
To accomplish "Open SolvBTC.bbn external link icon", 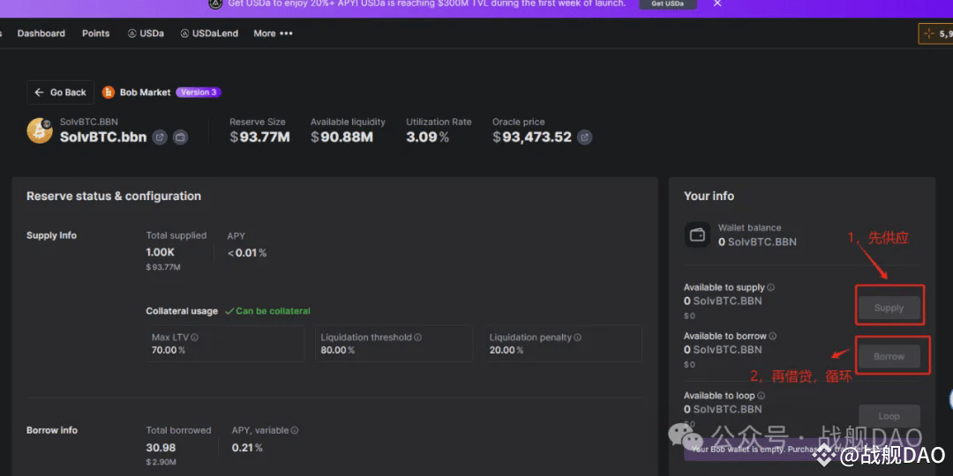I will pyautogui.click(x=160, y=138).
